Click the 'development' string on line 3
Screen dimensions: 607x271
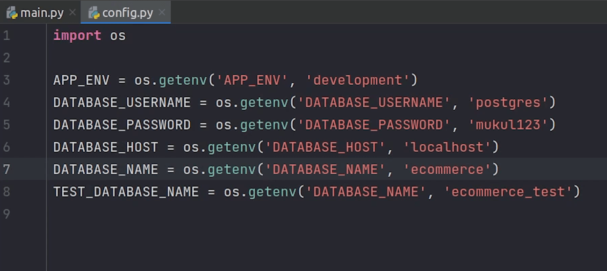(x=357, y=80)
